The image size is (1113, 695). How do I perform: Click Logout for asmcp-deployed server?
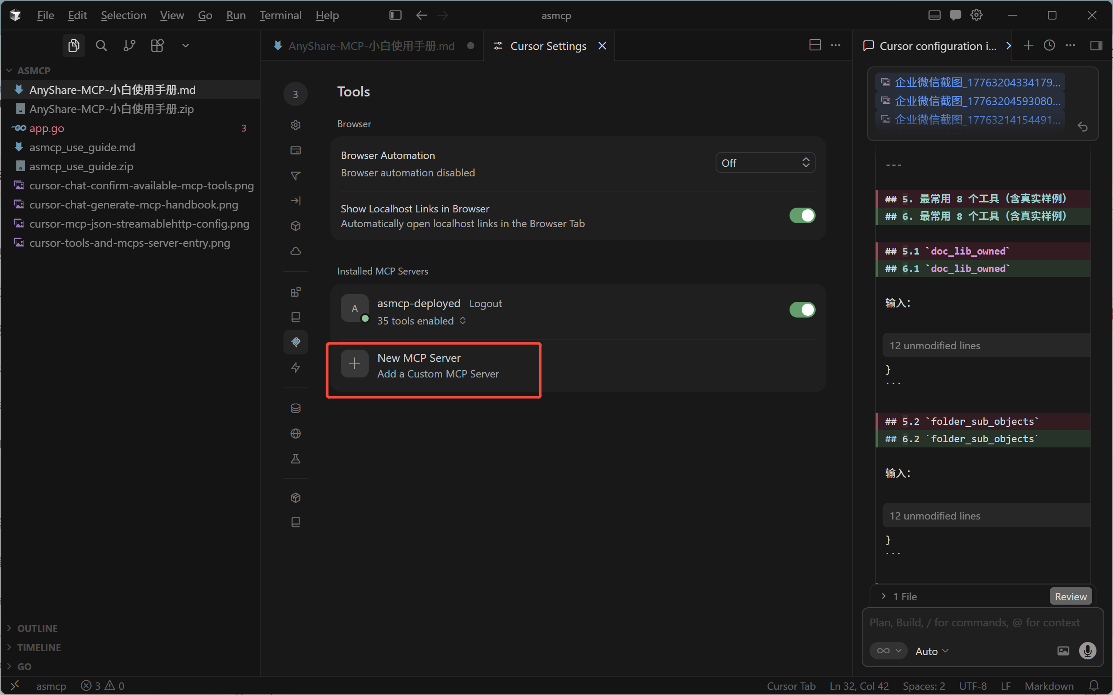(x=485, y=303)
